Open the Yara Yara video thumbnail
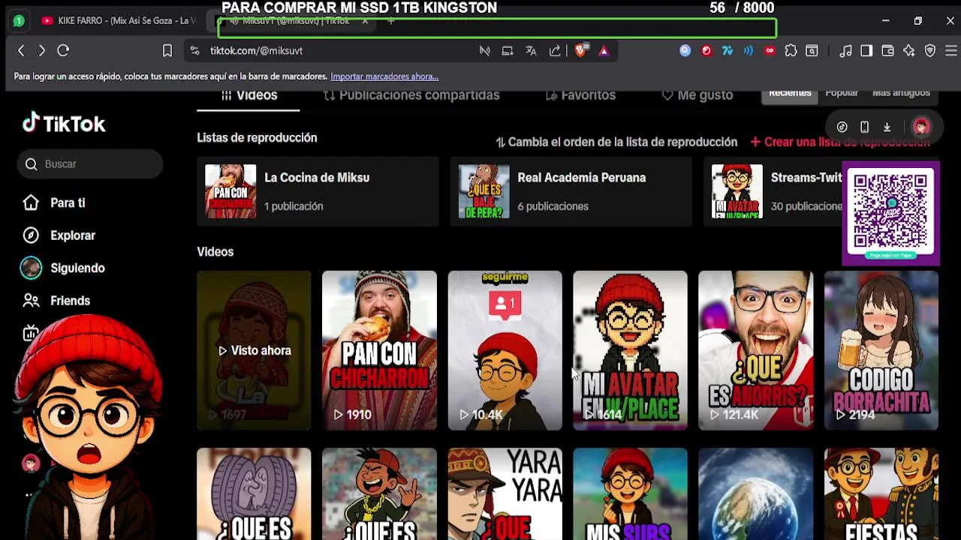The height and width of the screenshot is (540, 961). [505, 494]
